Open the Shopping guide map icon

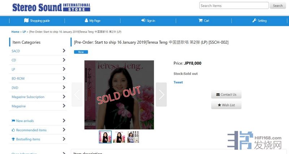(26, 20)
